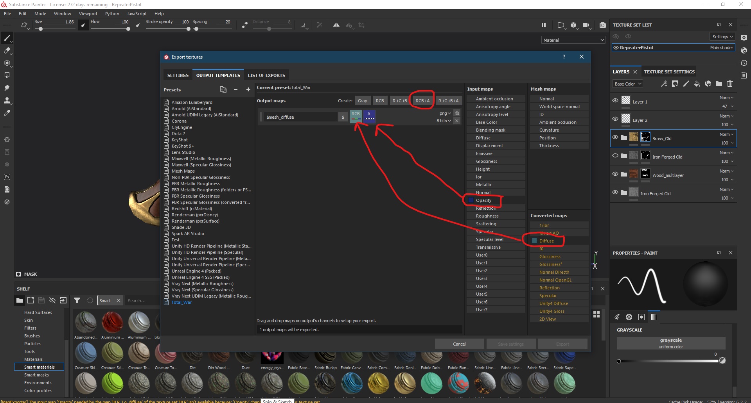
Task: Click the add effect wand icon in Layers
Action: point(664,84)
